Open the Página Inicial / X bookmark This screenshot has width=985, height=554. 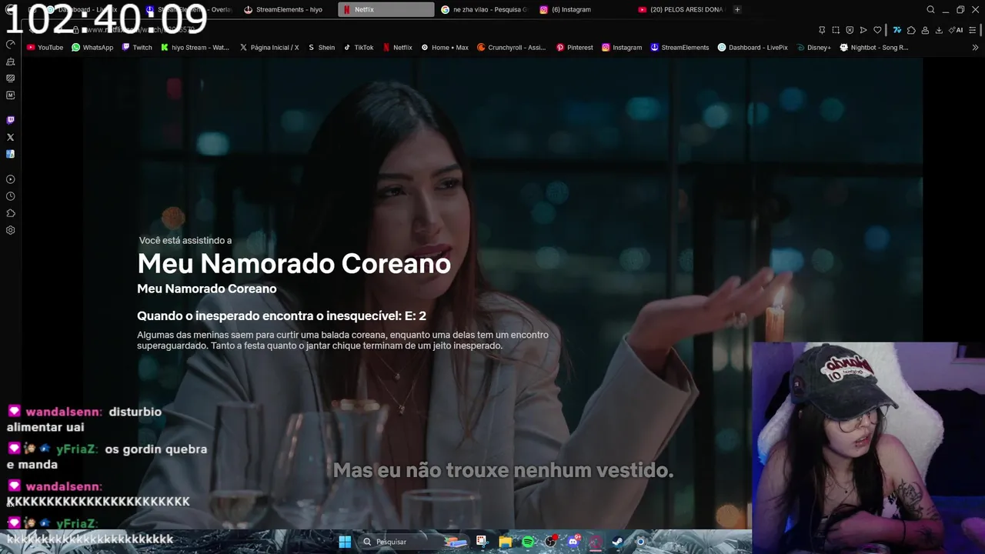tap(269, 47)
